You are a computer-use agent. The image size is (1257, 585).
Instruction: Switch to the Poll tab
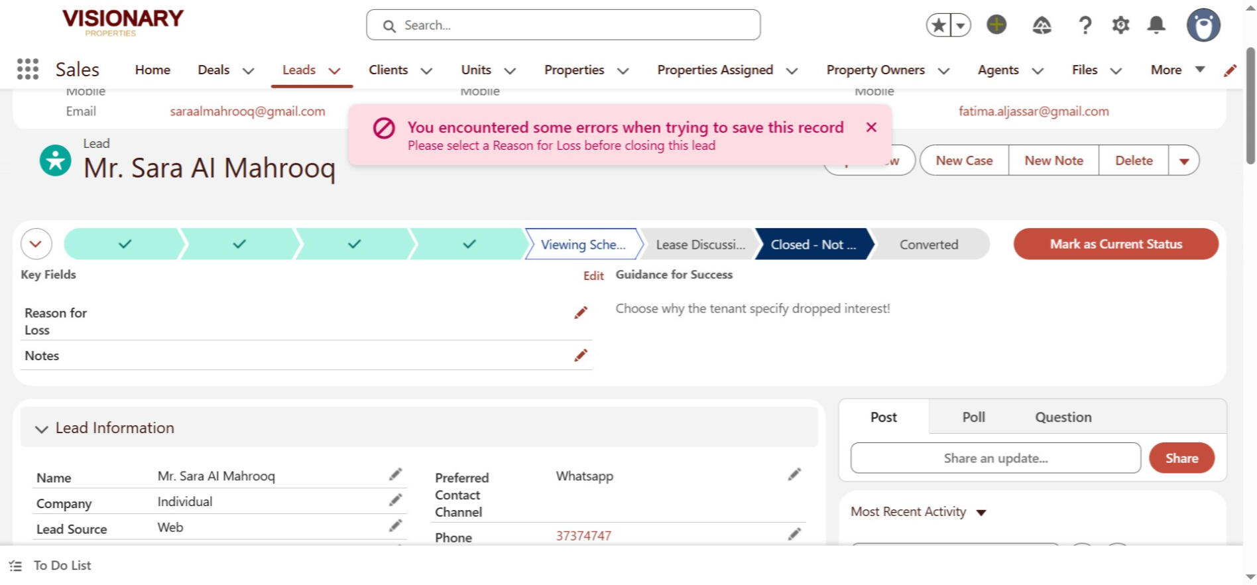click(x=973, y=417)
